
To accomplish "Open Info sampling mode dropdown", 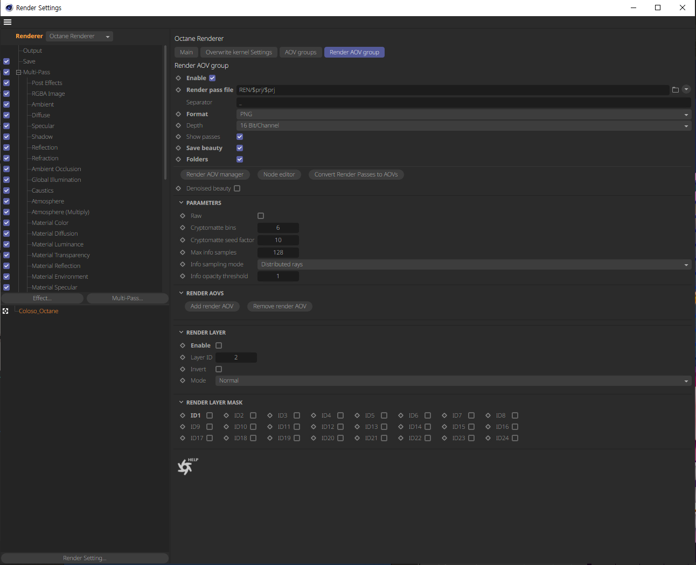I will tap(474, 264).
